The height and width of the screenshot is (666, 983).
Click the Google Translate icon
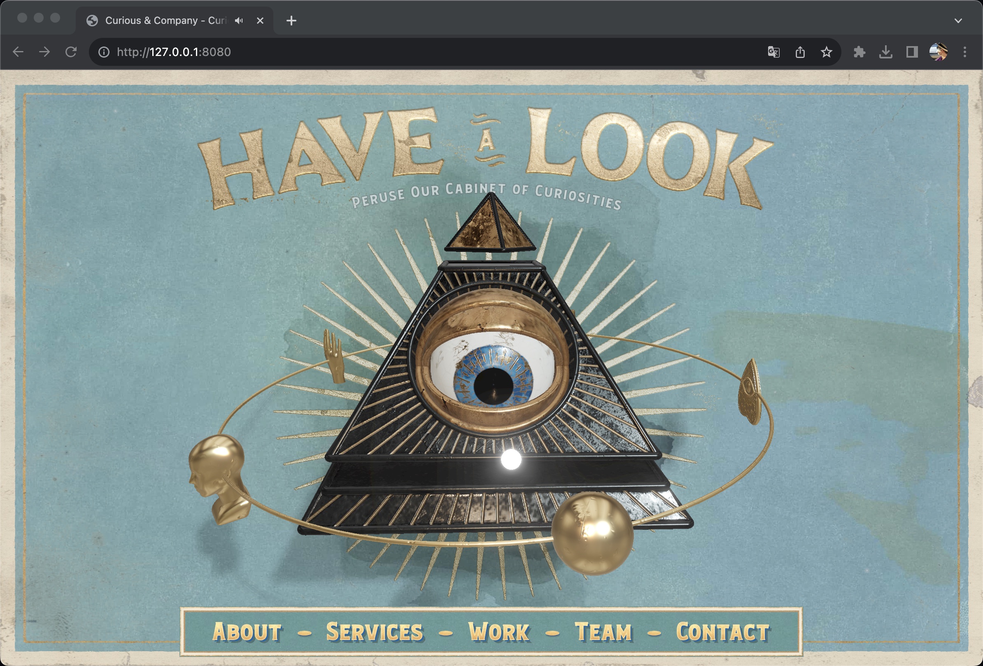[x=773, y=52]
